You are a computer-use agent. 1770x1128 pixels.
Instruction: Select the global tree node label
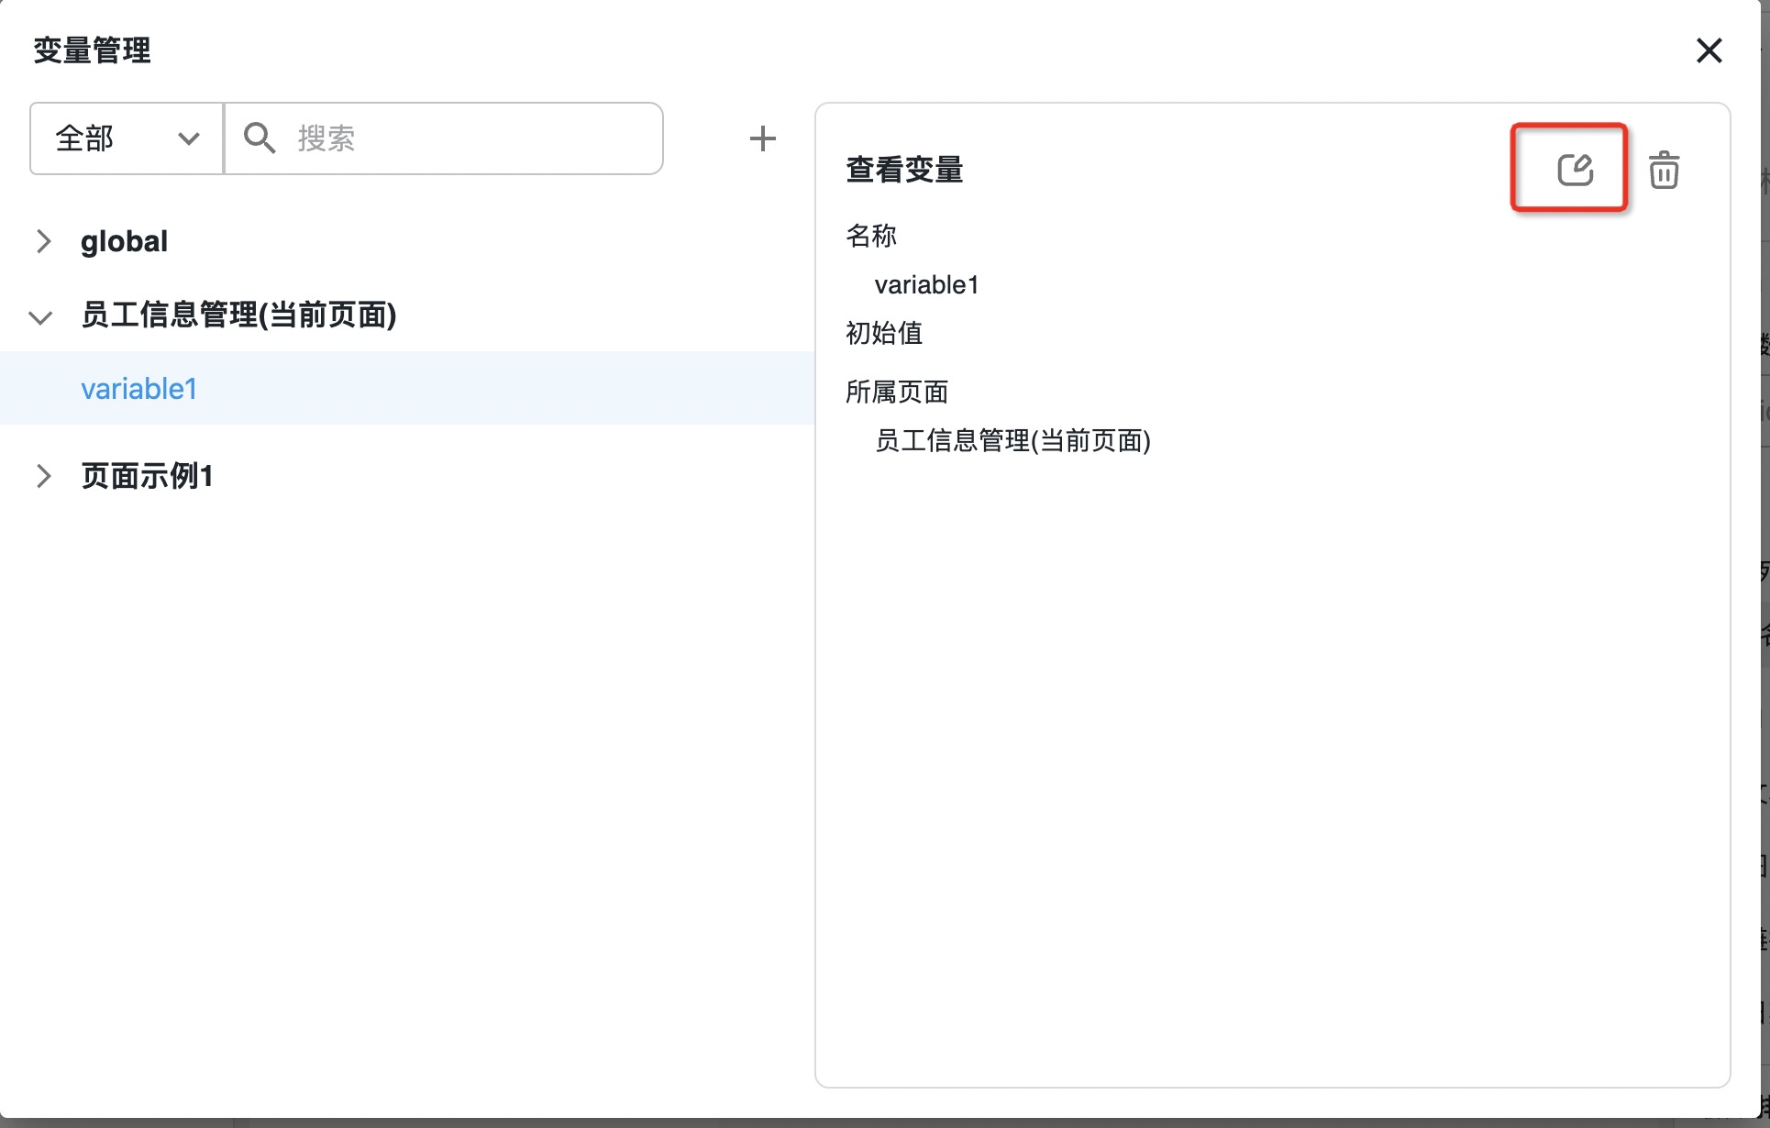[x=124, y=241]
